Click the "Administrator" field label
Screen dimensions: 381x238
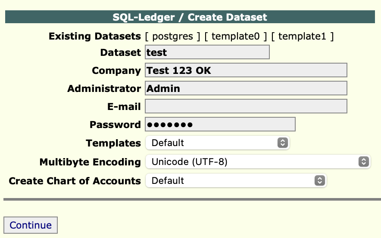pos(104,88)
